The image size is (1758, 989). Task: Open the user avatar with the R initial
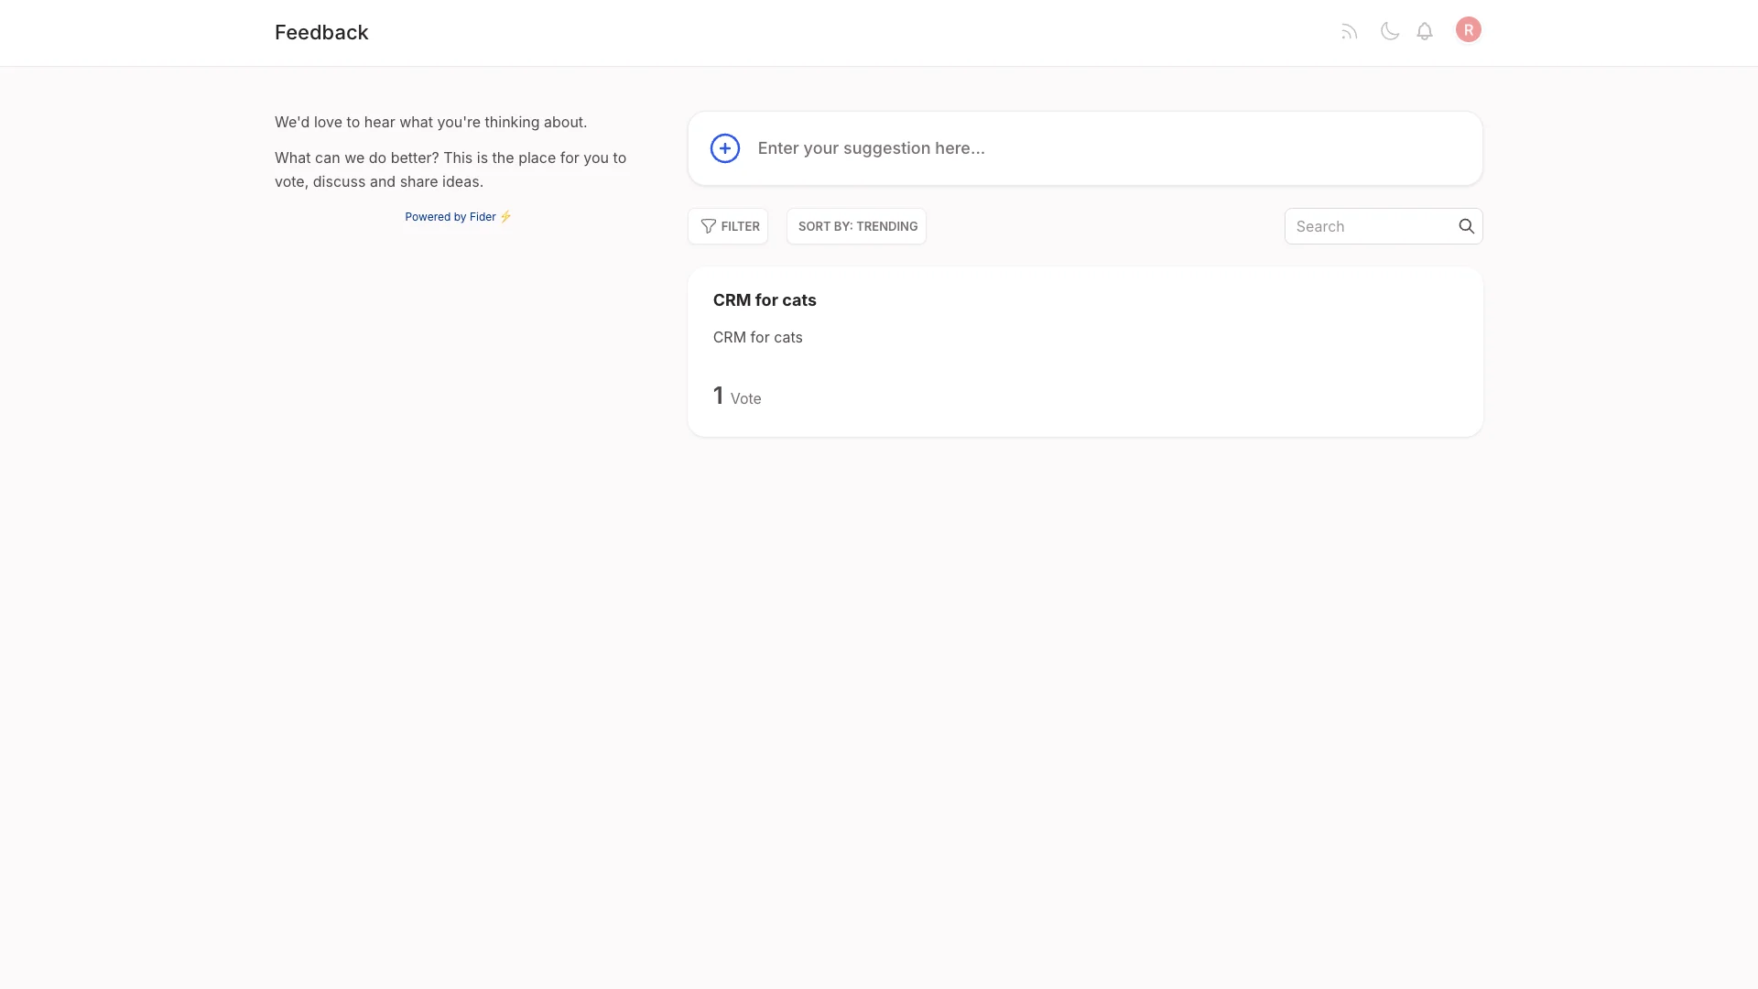[x=1468, y=29]
